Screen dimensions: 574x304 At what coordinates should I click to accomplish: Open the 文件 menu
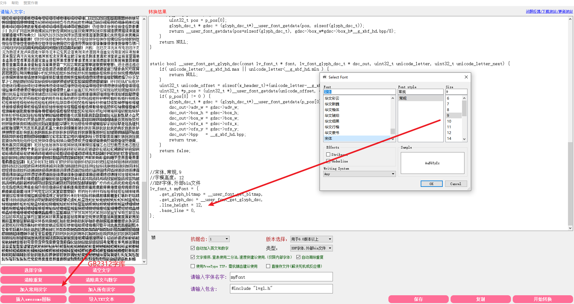click(x=3, y=3)
